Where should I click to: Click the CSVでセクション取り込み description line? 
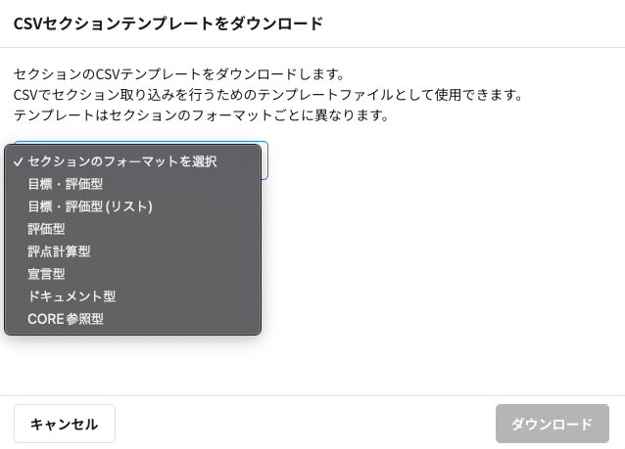click(269, 95)
